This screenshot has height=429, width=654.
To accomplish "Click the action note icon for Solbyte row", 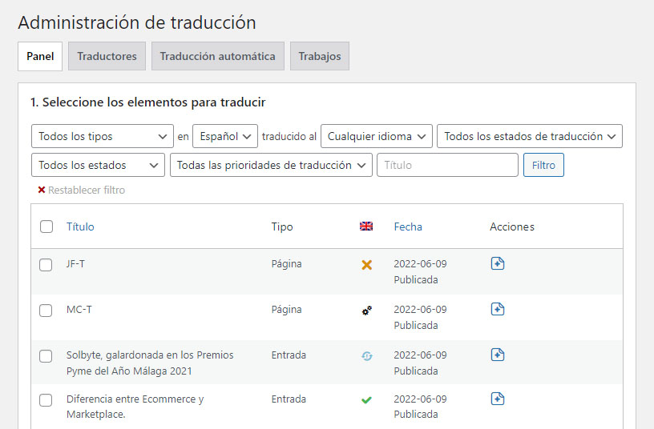I will [x=498, y=355].
